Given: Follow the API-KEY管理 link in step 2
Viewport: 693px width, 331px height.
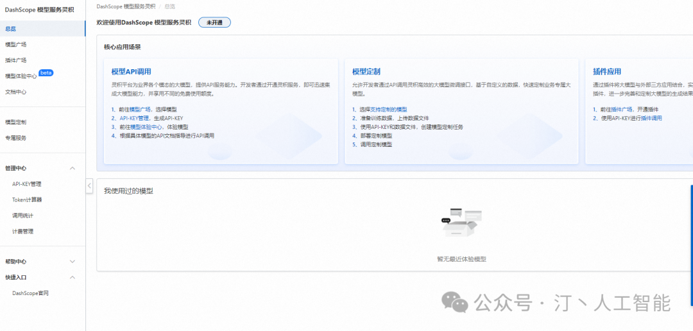Looking at the screenshot, I should click(134, 118).
